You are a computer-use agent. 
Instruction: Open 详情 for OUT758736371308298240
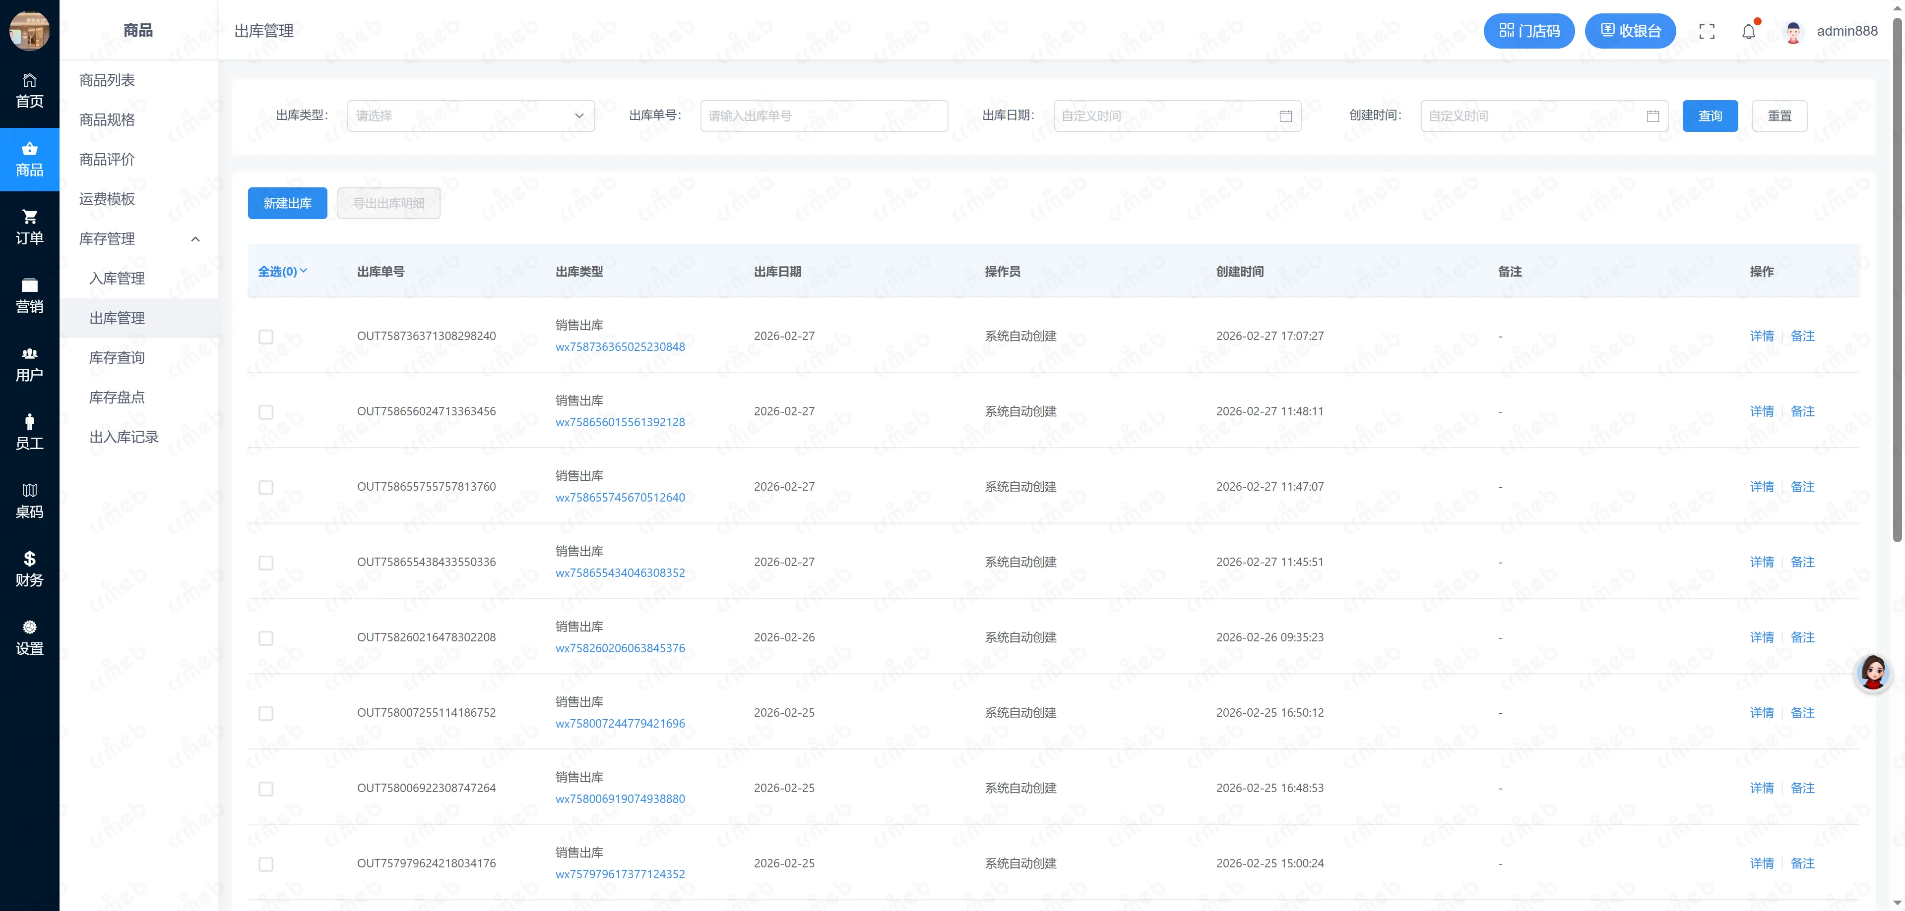pyautogui.click(x=1762, y=336)
